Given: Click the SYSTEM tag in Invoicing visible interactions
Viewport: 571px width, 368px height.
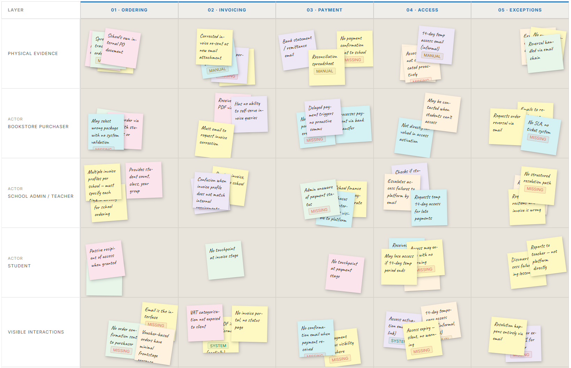Looking at the screenshot, I should 218,346.
